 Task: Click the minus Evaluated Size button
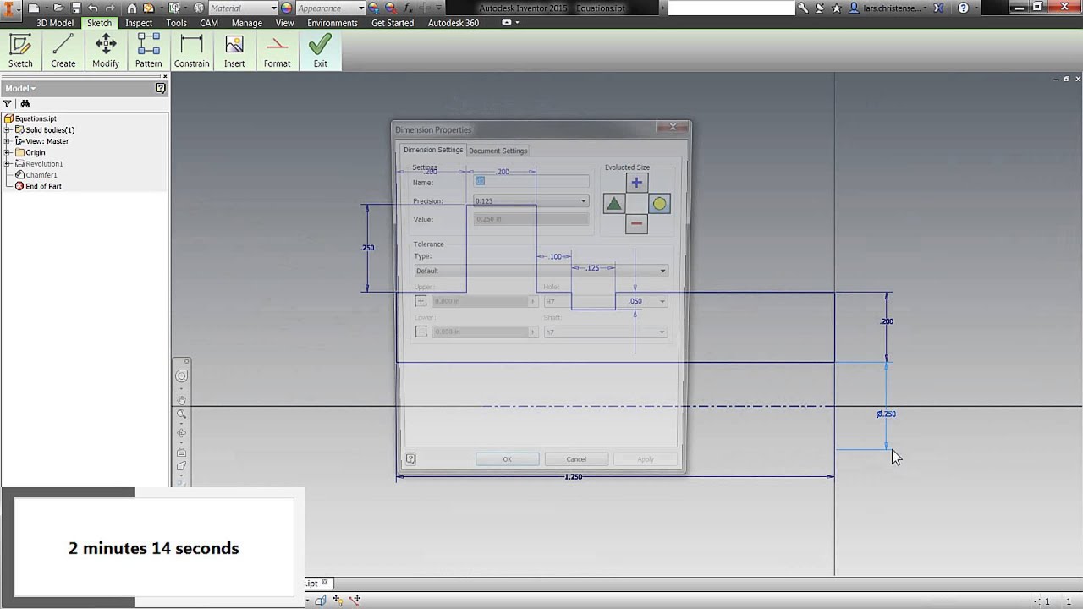[636, 224]
